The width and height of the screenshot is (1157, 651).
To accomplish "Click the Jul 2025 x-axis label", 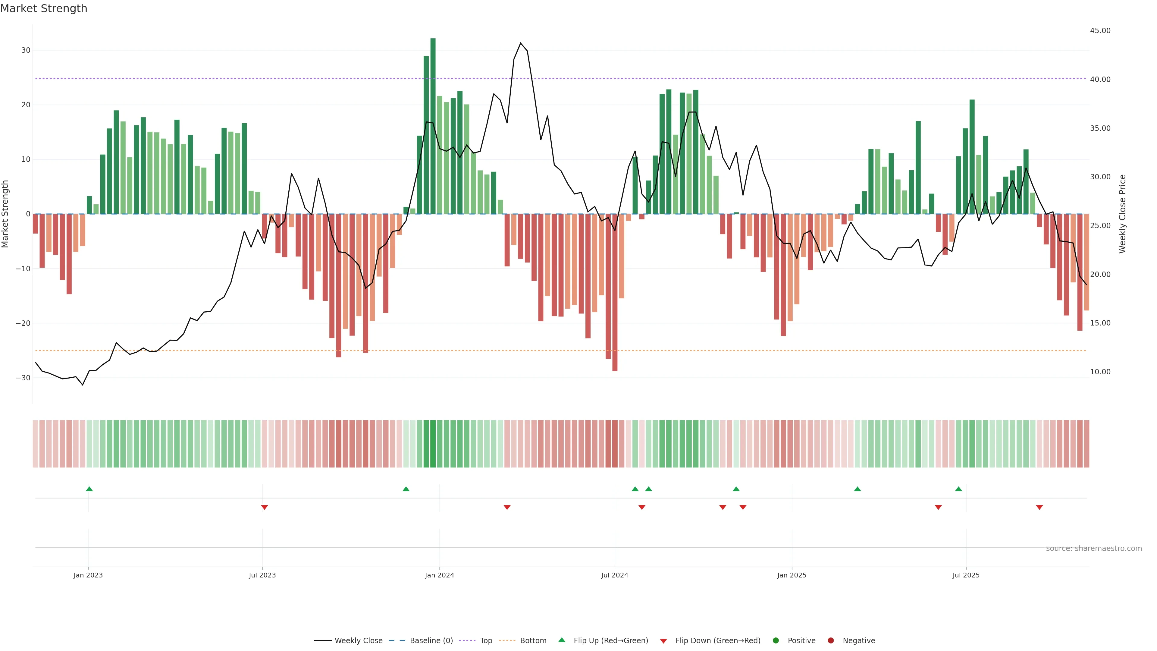I will 966,575.
